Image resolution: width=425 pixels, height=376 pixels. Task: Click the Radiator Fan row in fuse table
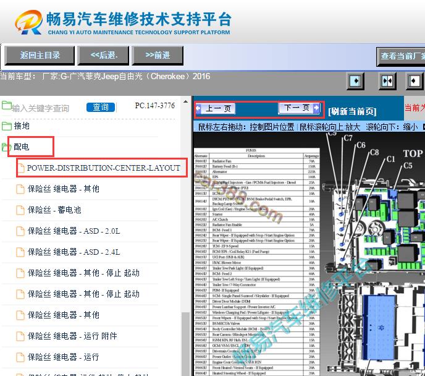click(x=257, y=161)
